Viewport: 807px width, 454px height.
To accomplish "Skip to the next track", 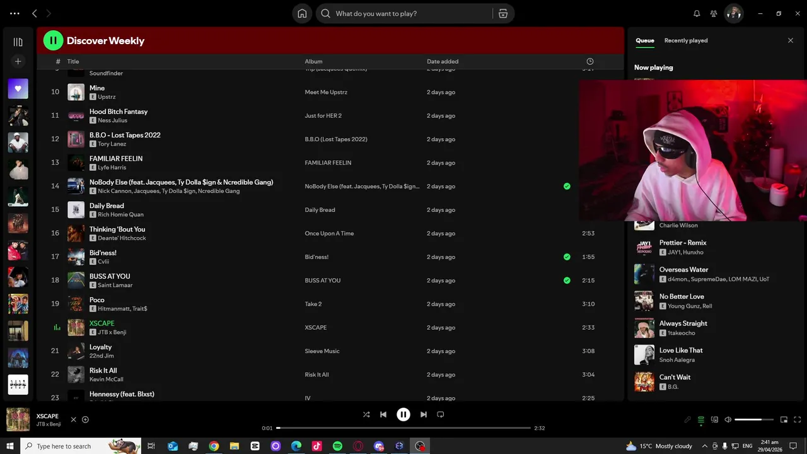I will click(424, 414).
